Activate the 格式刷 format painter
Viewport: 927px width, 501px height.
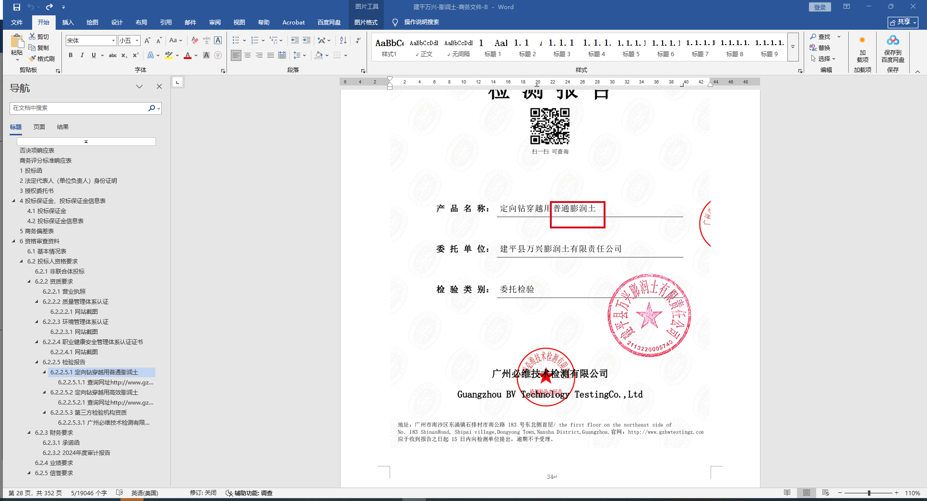click(42, 59)
